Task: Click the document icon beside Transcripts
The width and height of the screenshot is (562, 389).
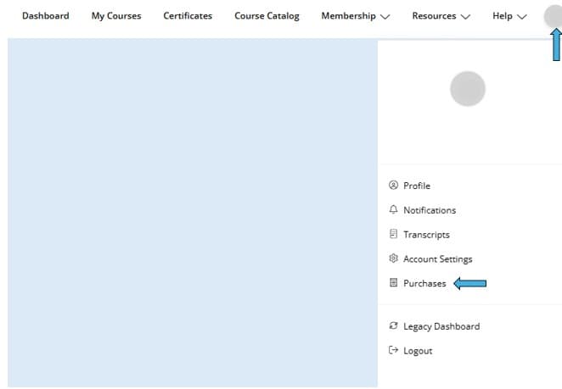Action: point(392,235)
